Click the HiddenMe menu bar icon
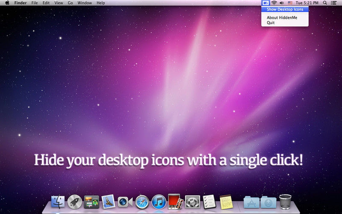Image resolution: width=342 pixels, height=214 pixels. pos(265,3)
